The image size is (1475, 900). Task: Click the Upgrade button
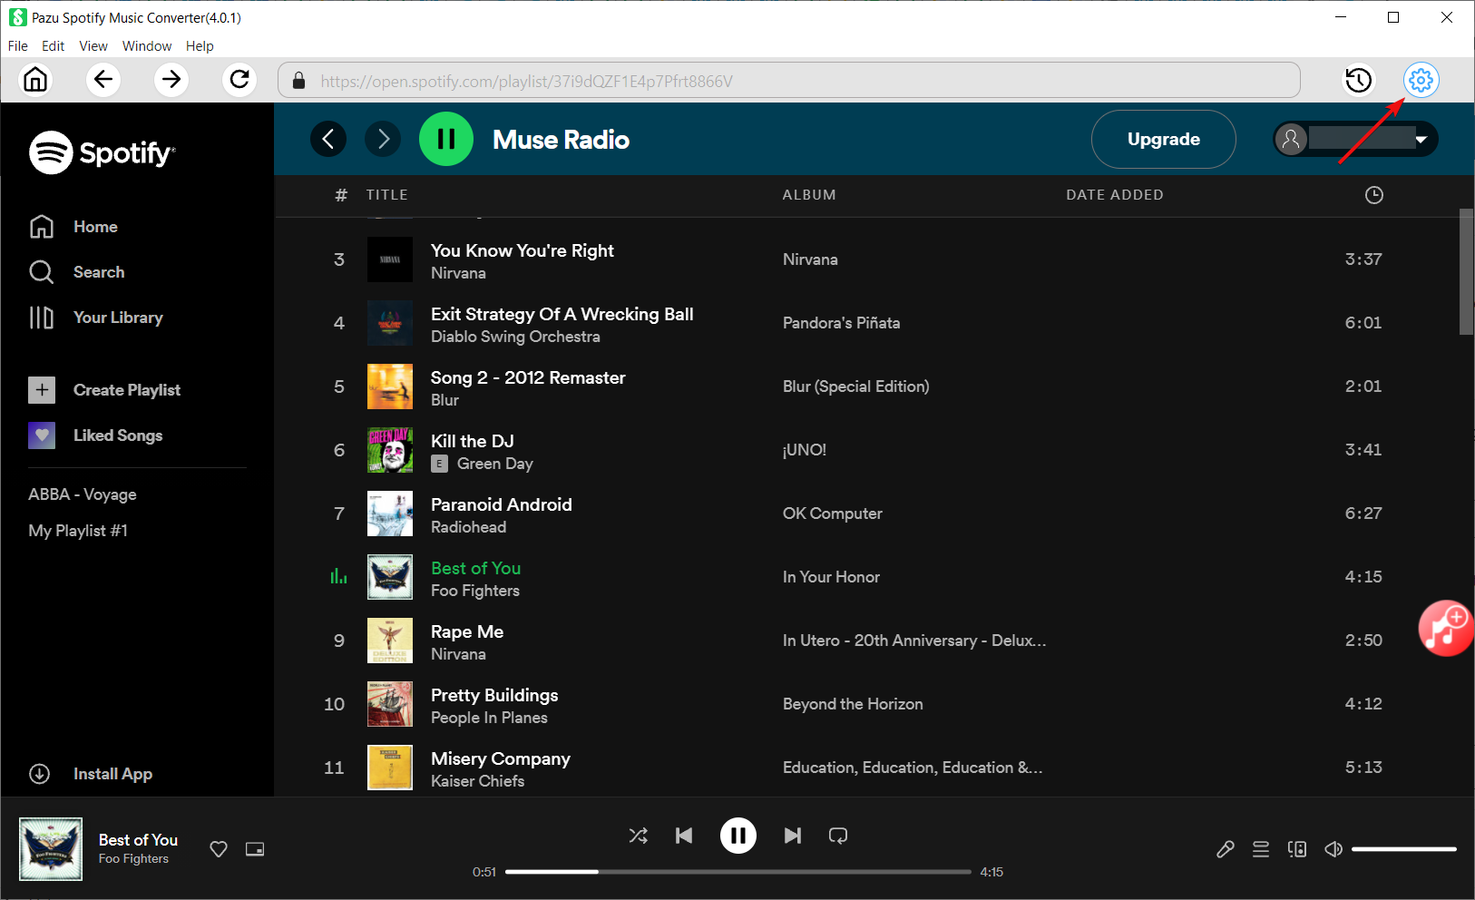tap(1164, 139)
